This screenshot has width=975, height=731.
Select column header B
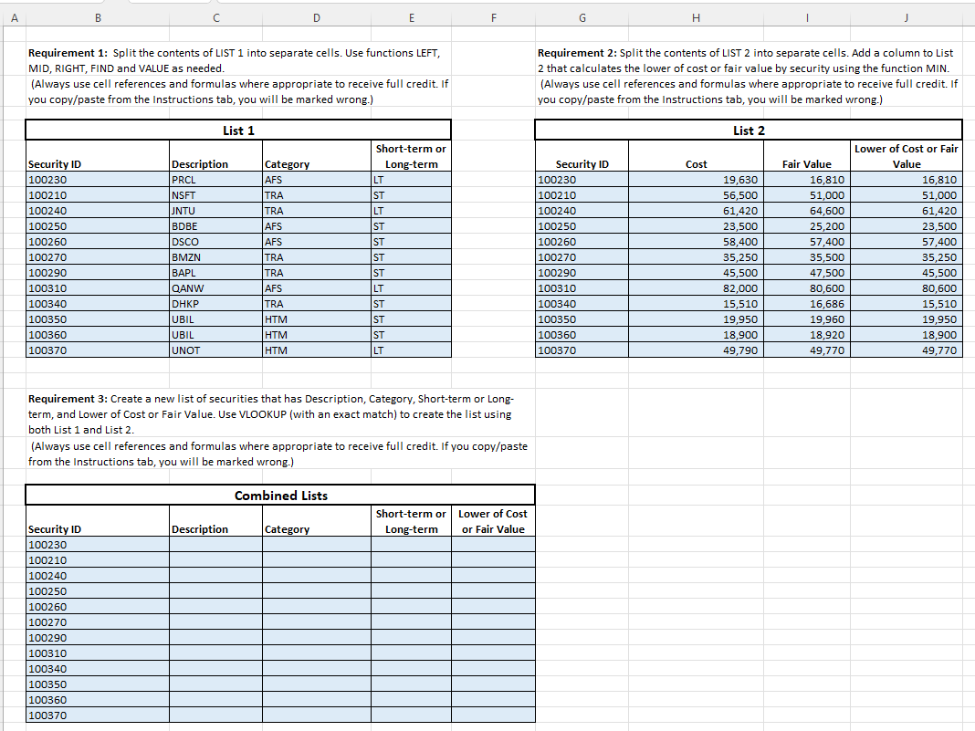97,16
